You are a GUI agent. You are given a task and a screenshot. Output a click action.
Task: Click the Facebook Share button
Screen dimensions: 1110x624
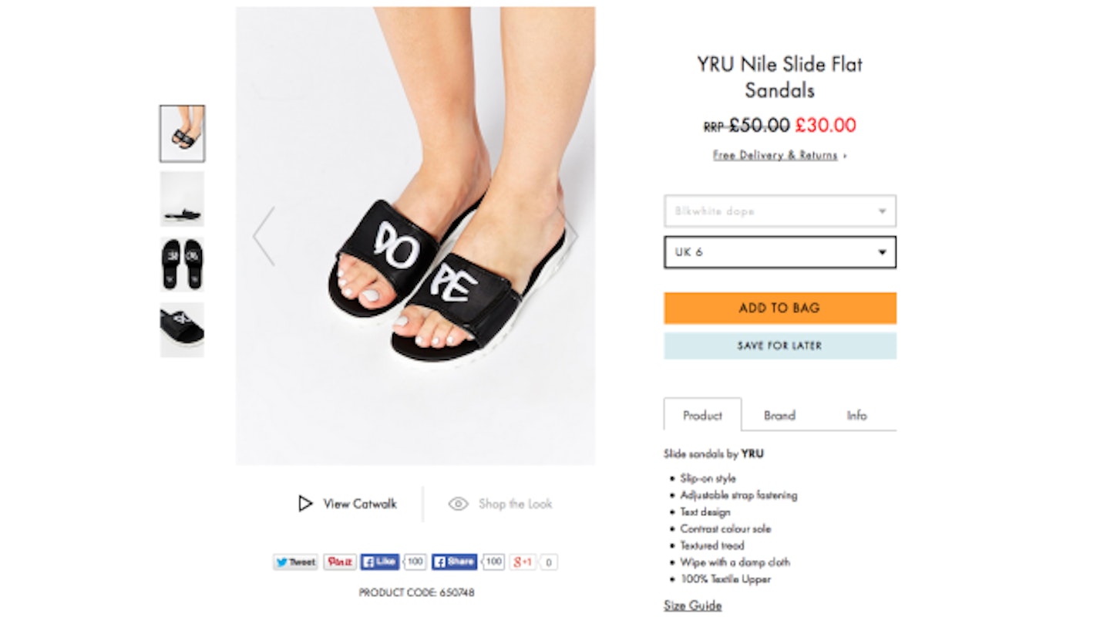(454, 562)
